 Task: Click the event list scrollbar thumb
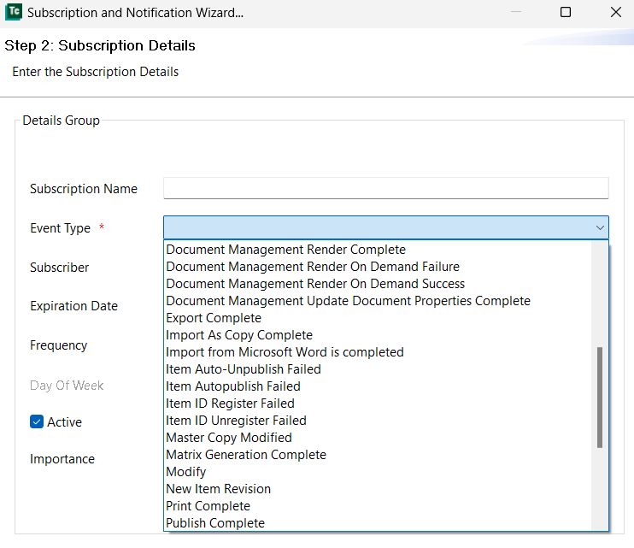600,398
